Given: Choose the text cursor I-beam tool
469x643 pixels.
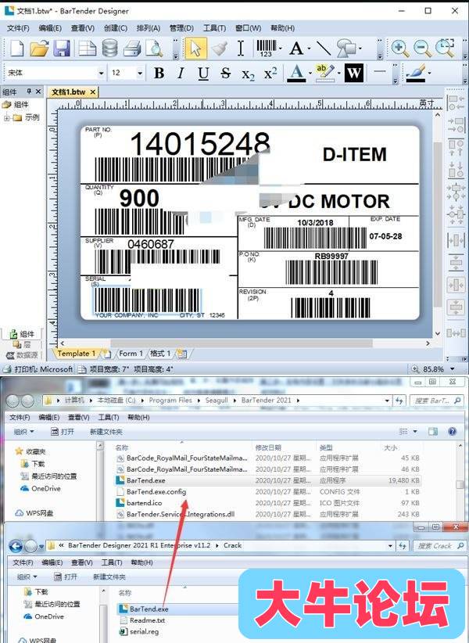Looking at the screenshot, I should pos(241,48).
